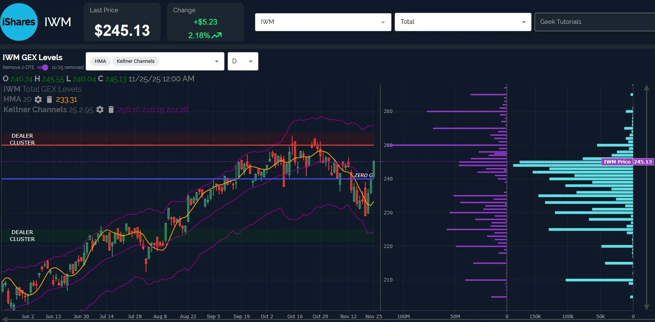Open Keltner Channels settings gear

click(100, 110)
